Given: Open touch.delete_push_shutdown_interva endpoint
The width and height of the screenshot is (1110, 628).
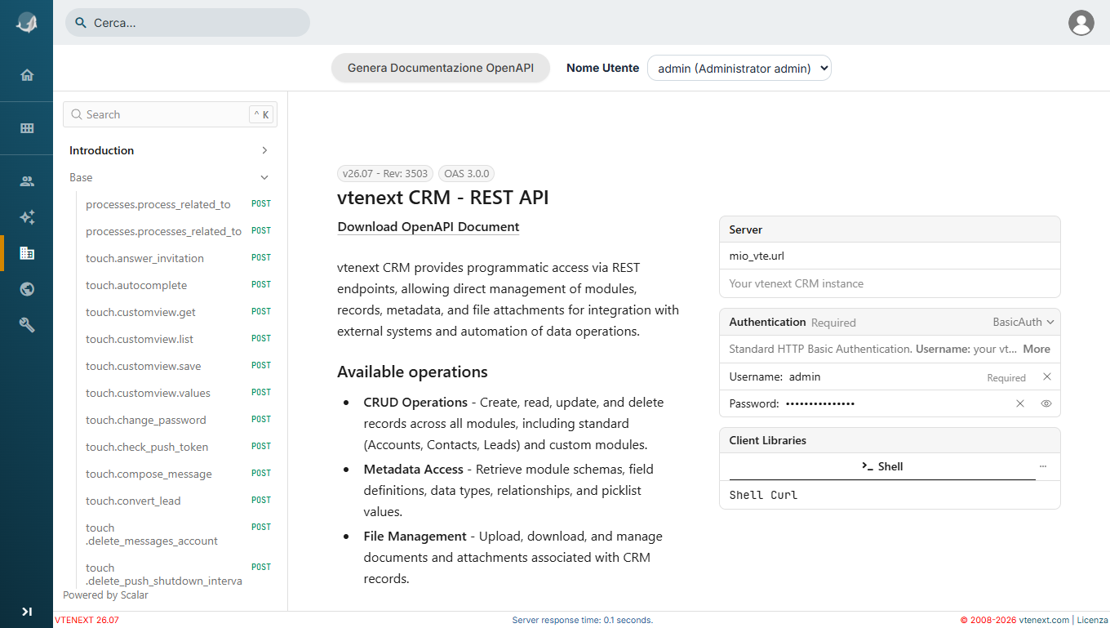Looking at the screenshot, I should click(170, 574).
